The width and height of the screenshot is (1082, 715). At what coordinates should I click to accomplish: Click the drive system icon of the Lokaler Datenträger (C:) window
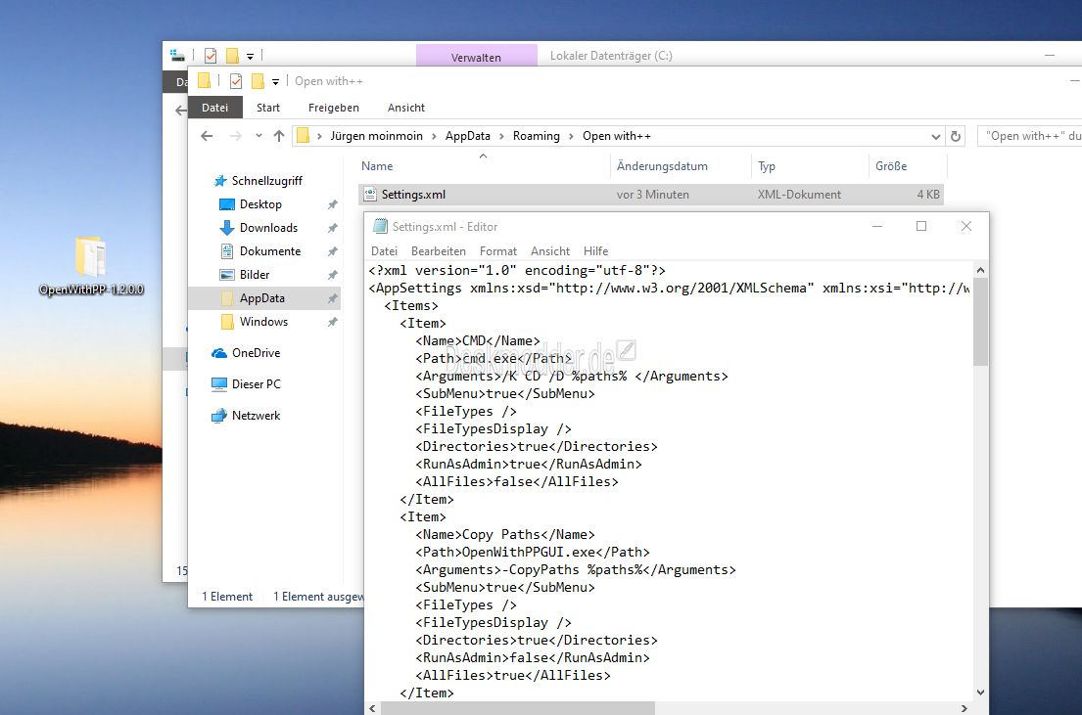177,55
